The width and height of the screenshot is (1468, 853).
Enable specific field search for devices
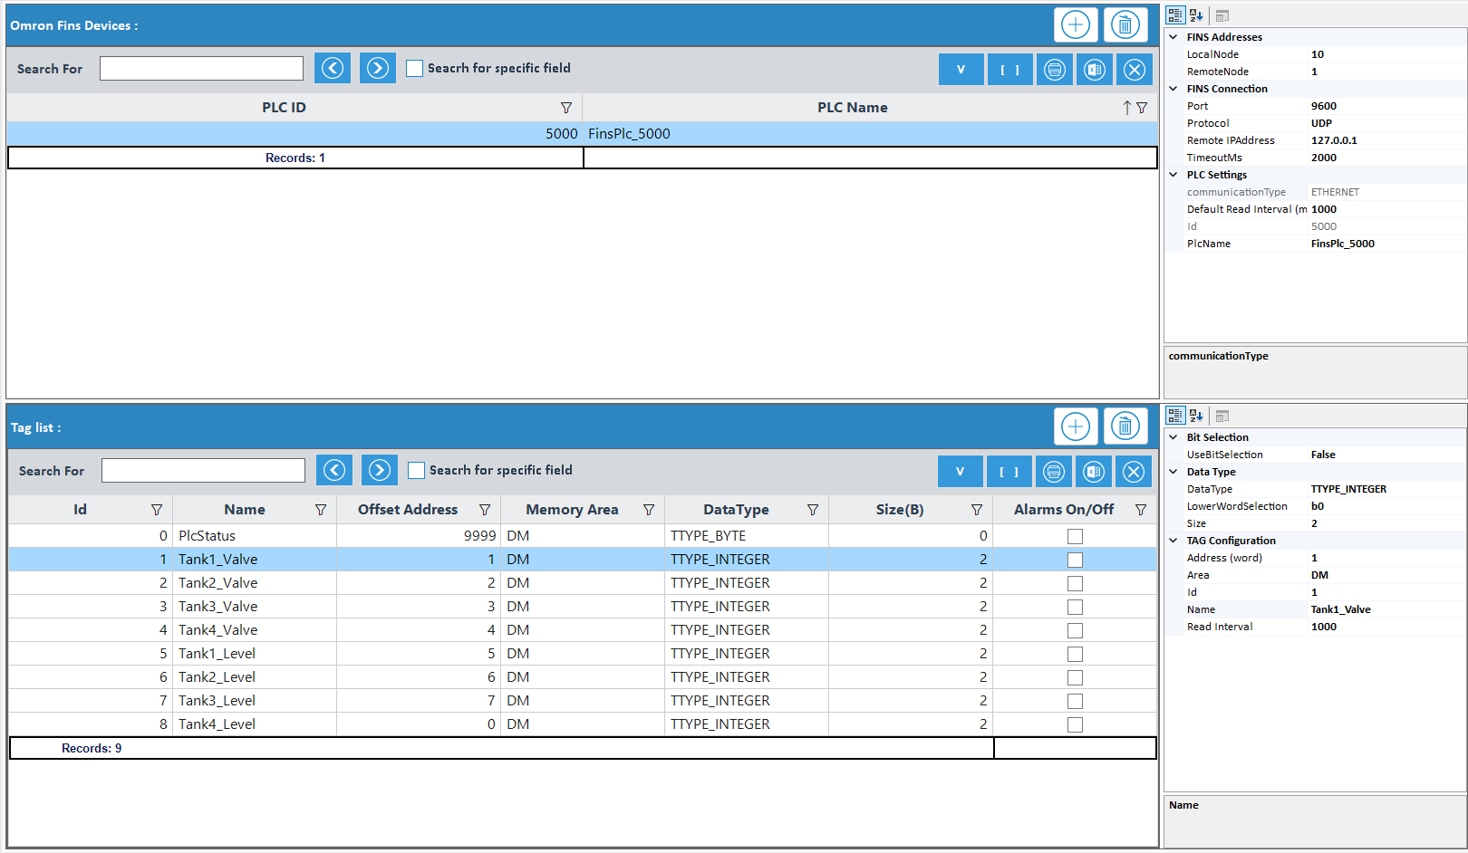[415, 68]
